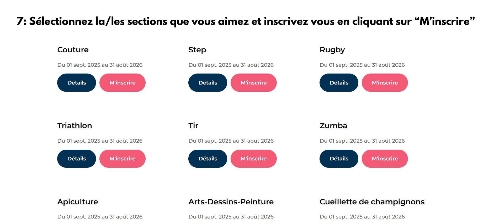
Task: Select the Zumba section heading
Action: tap(333, 126)
